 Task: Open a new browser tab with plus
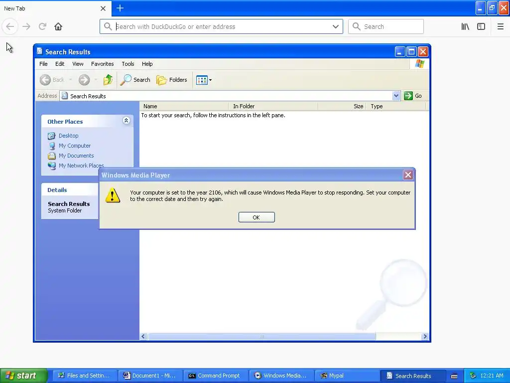tap(120, 8)
